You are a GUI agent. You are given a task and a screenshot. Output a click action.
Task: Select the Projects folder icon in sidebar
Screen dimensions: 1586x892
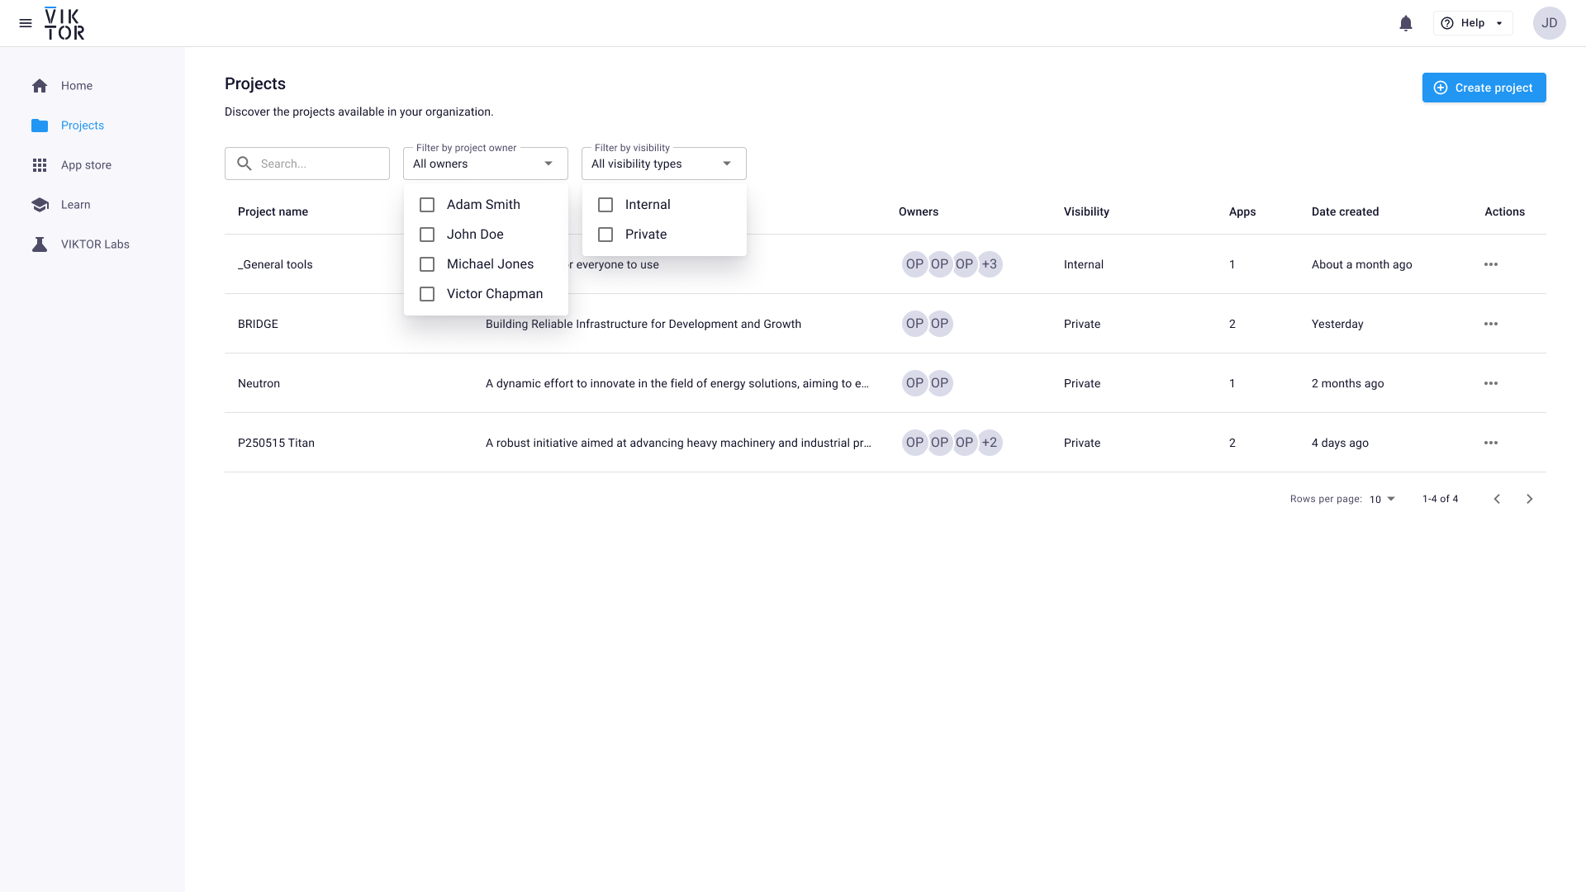coord(40,125)
